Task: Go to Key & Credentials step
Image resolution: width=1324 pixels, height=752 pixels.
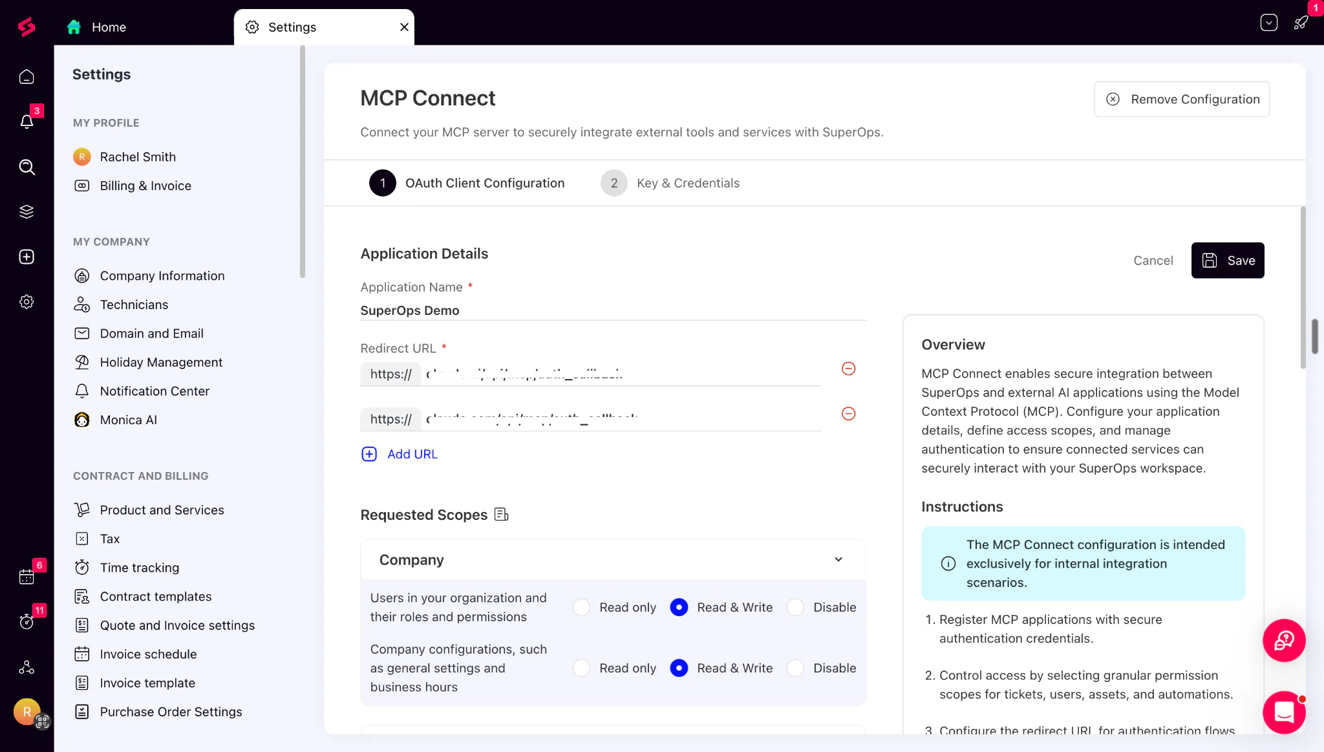Action: click(670, 183)
